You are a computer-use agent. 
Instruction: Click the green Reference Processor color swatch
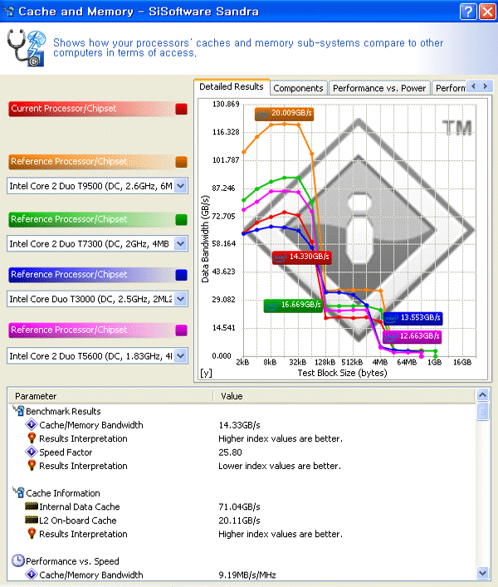[x=181, y=220]
